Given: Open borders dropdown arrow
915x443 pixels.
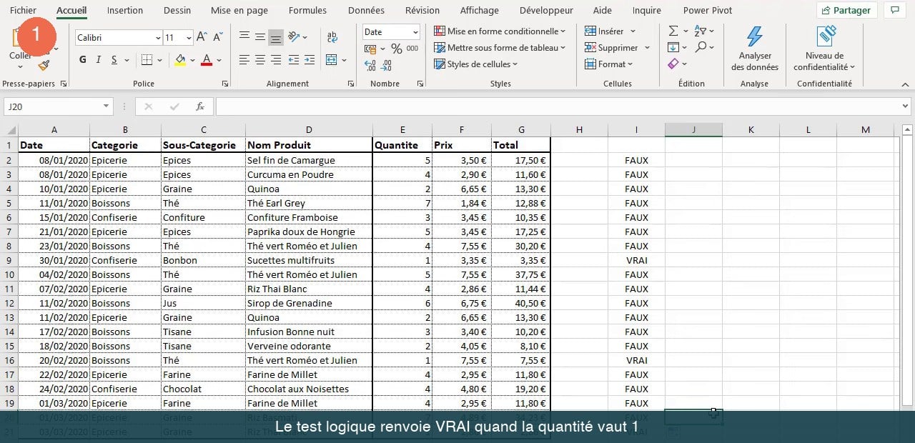Looking at the screenshot, I should pos(159,60).
